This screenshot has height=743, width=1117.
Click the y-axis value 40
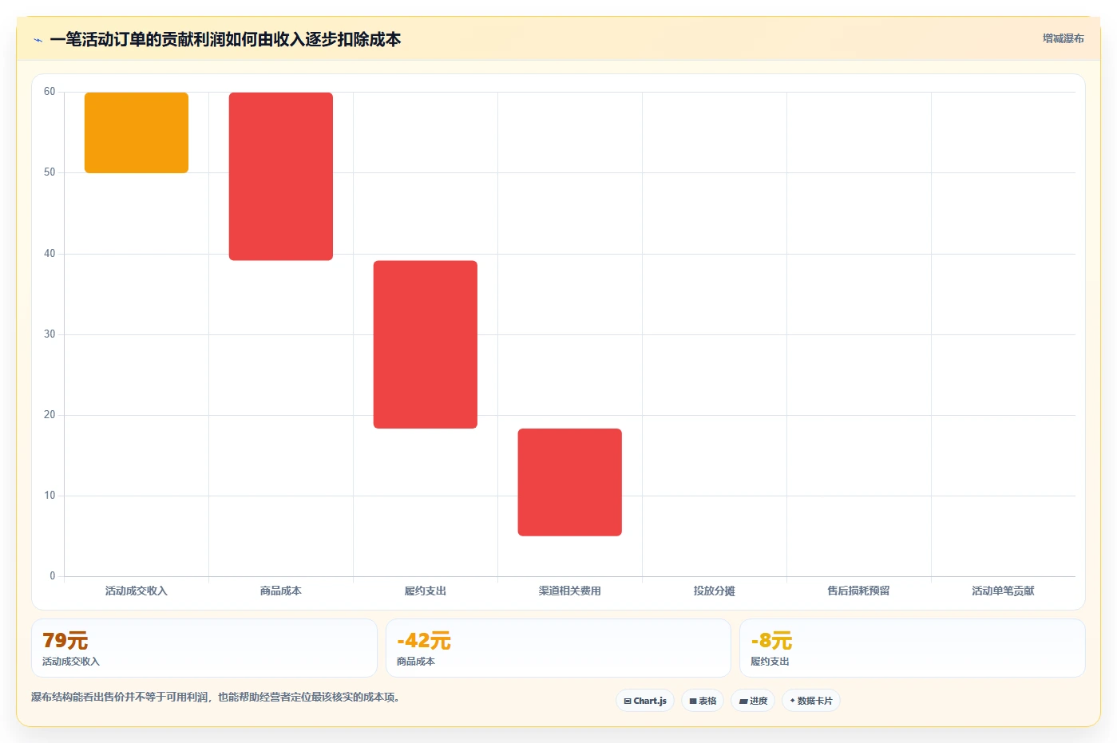tap(50, 254)
